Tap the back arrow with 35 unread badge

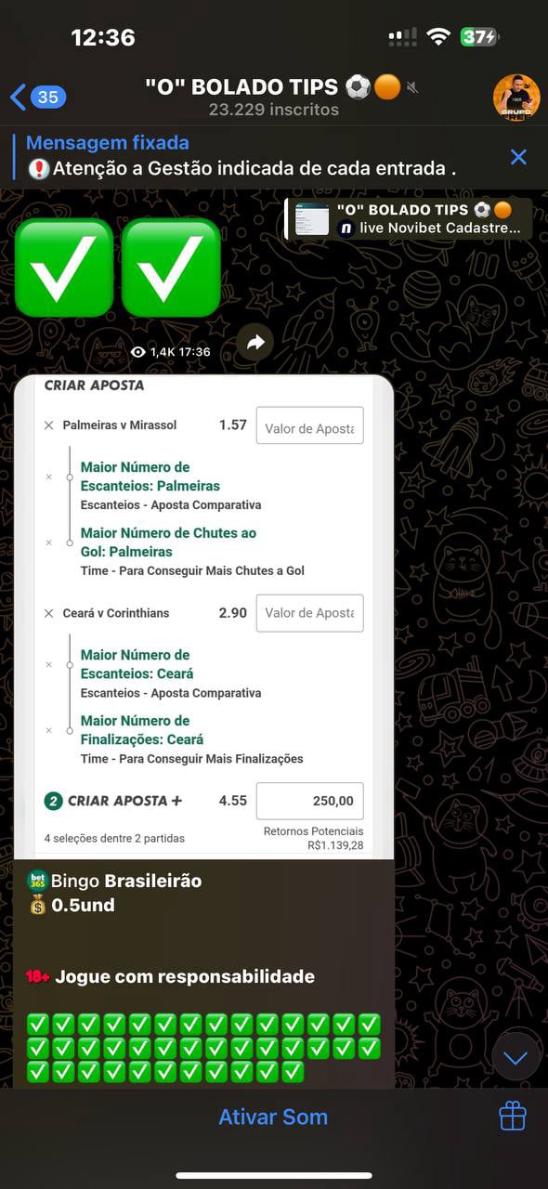coord(37,97)
